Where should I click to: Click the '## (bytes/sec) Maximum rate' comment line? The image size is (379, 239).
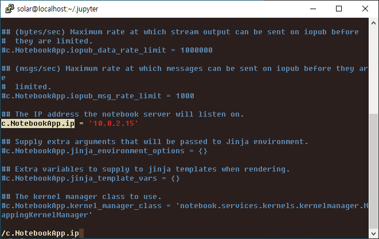click(x=180, y=32)
